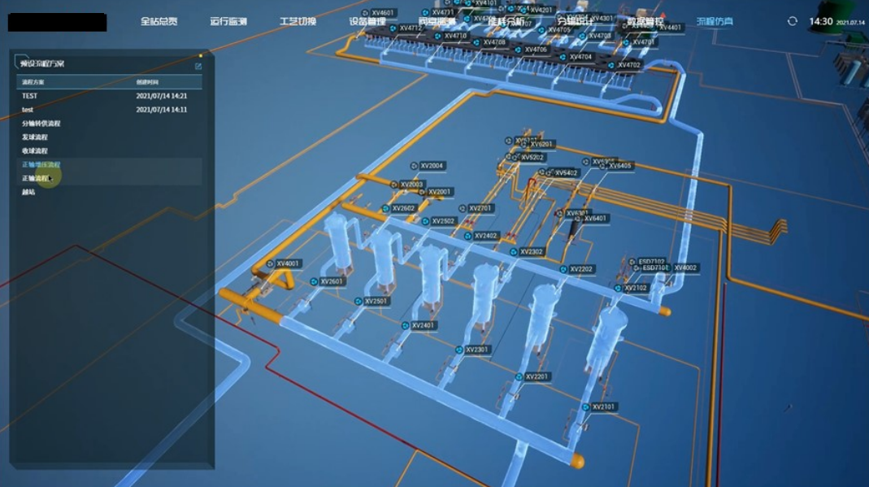Go to the 工艺切换 tab
Screen dimensions: 869x487
298,22
